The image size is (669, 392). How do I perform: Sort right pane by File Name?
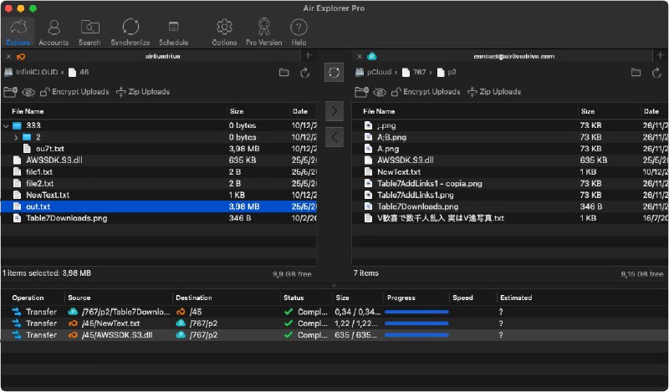(379, 111)
